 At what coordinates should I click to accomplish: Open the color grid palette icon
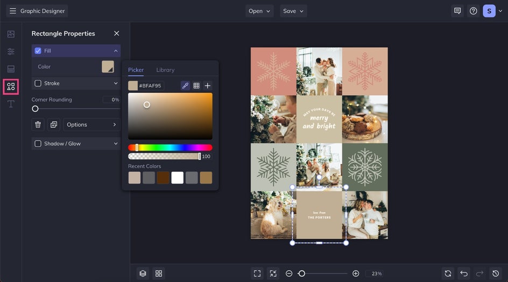tap(196, 86)
